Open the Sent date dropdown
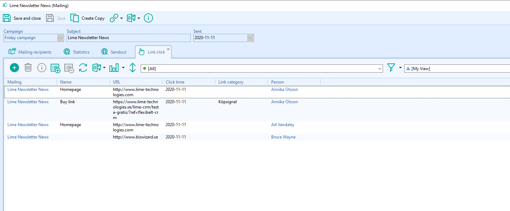 click(250, 38)
